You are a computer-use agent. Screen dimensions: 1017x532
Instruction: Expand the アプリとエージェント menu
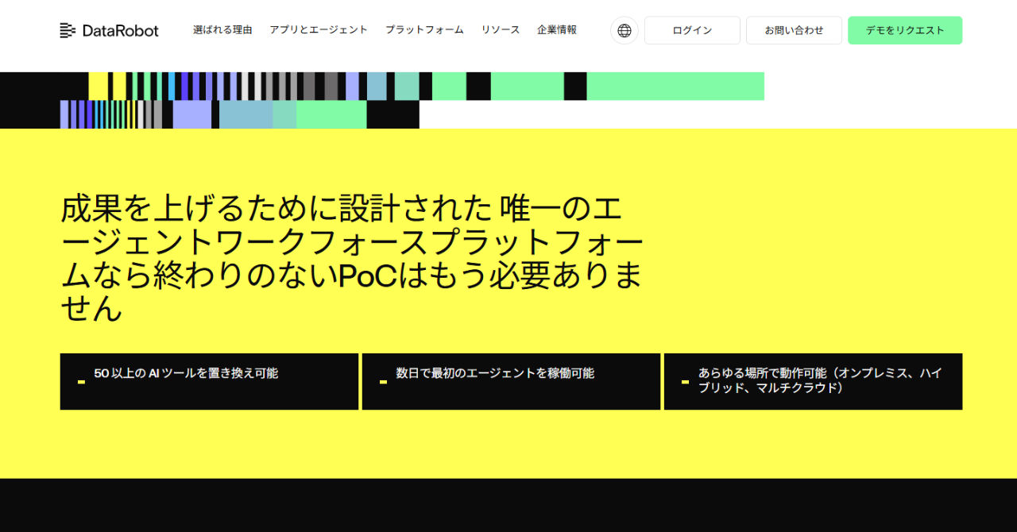pyautogui.click(x=319, y=30)
